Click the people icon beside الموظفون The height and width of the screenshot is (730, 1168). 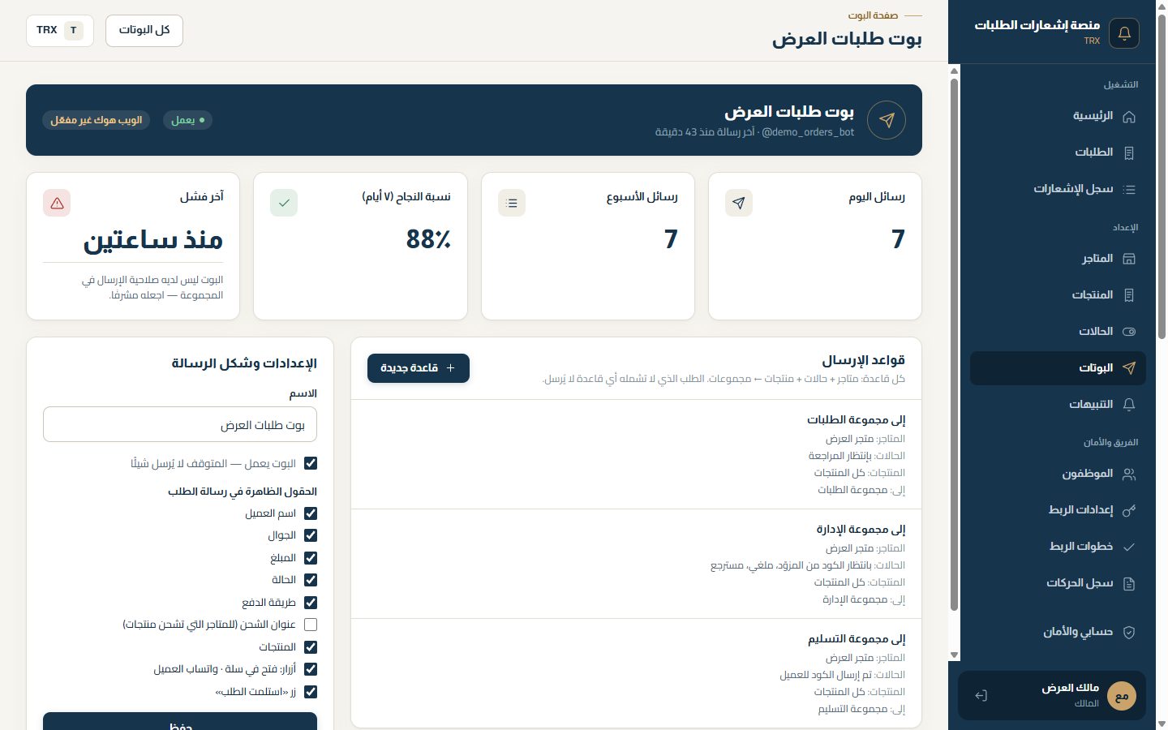tap(1128, 474)
